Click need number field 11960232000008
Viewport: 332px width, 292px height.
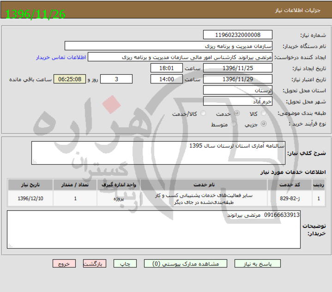tap(237, 35)
